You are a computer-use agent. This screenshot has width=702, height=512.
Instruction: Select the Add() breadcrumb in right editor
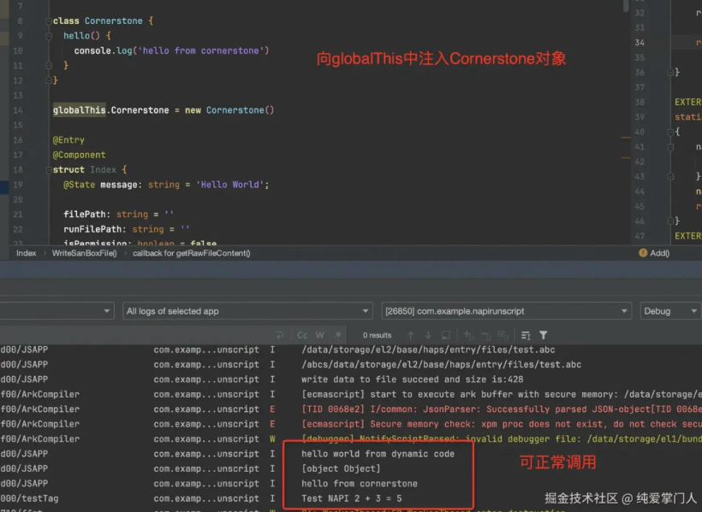659,253
